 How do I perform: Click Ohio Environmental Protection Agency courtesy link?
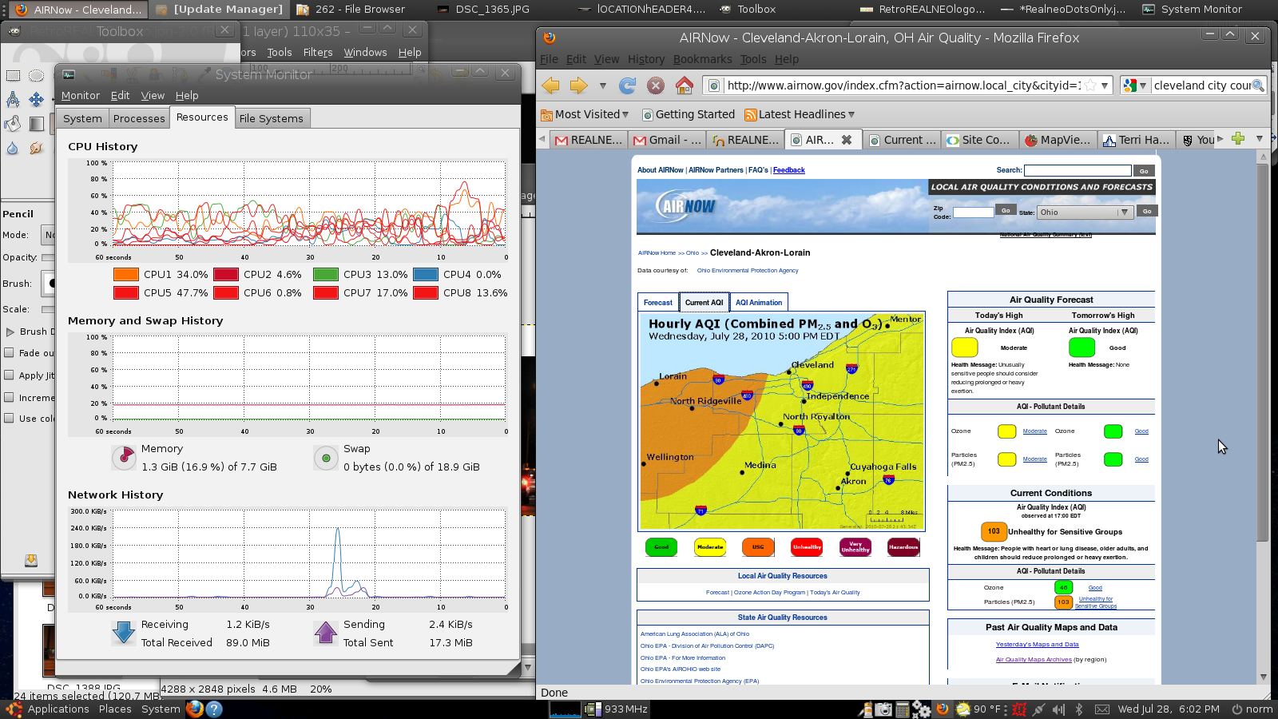tap(748, 270)
